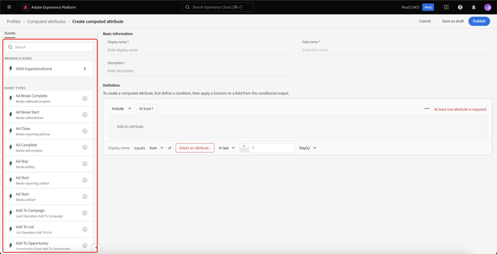Click the Ad Skip lightning bolt icon

[11, 164]
